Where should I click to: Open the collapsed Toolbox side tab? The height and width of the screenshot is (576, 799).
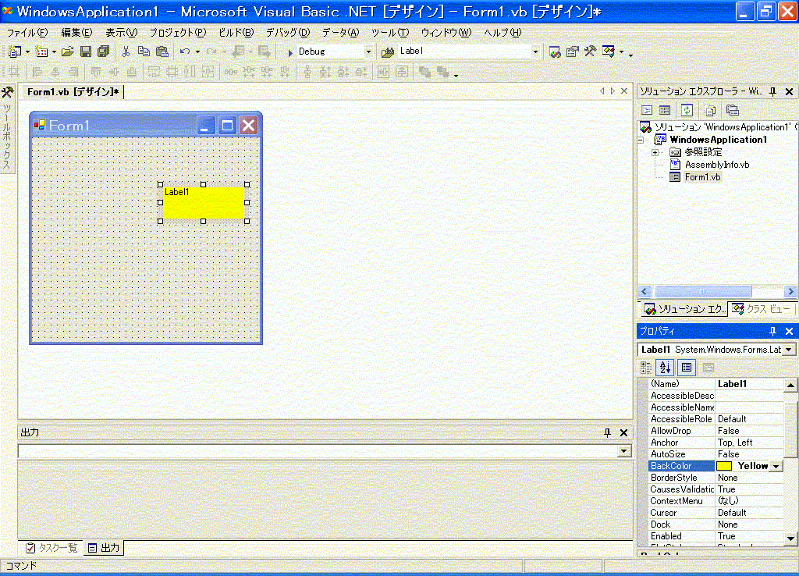7,129
